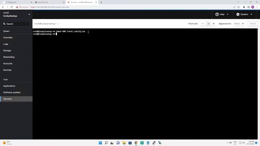Click the Not secure warning indicator
Image resolution: width=260 pixels, height=146 pixels.
22,7
